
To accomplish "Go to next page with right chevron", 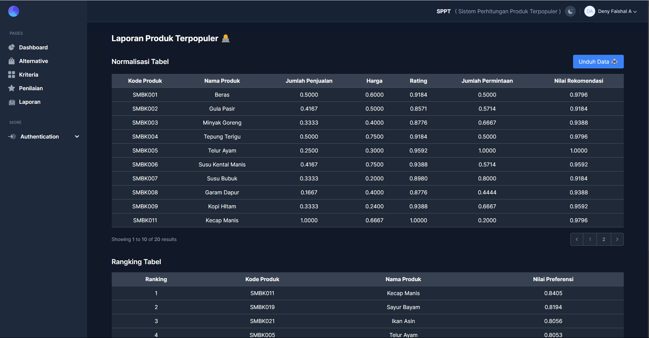I will coord(617,239).
